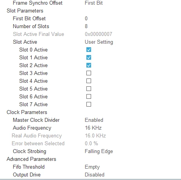
Task: Change the Audio Frequency 16 KHz value
Action: pyautogui.click(x=93, y=128)
